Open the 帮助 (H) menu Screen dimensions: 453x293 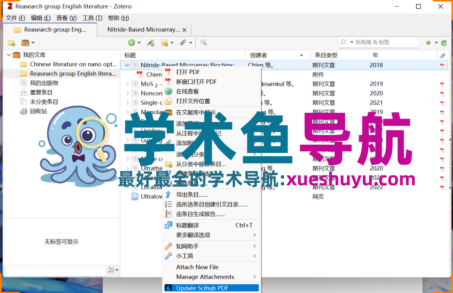tap(118, 18)
